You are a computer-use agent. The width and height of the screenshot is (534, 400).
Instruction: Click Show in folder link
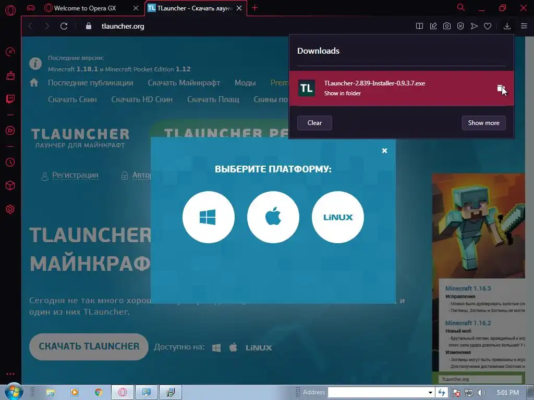click(x=342, y=93)
